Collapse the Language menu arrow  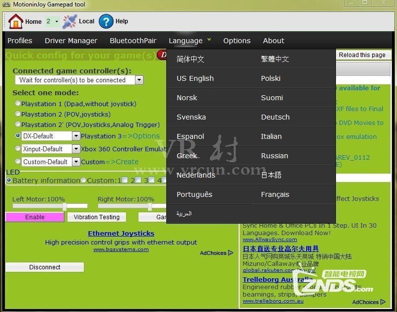click(x=209, y=40)
